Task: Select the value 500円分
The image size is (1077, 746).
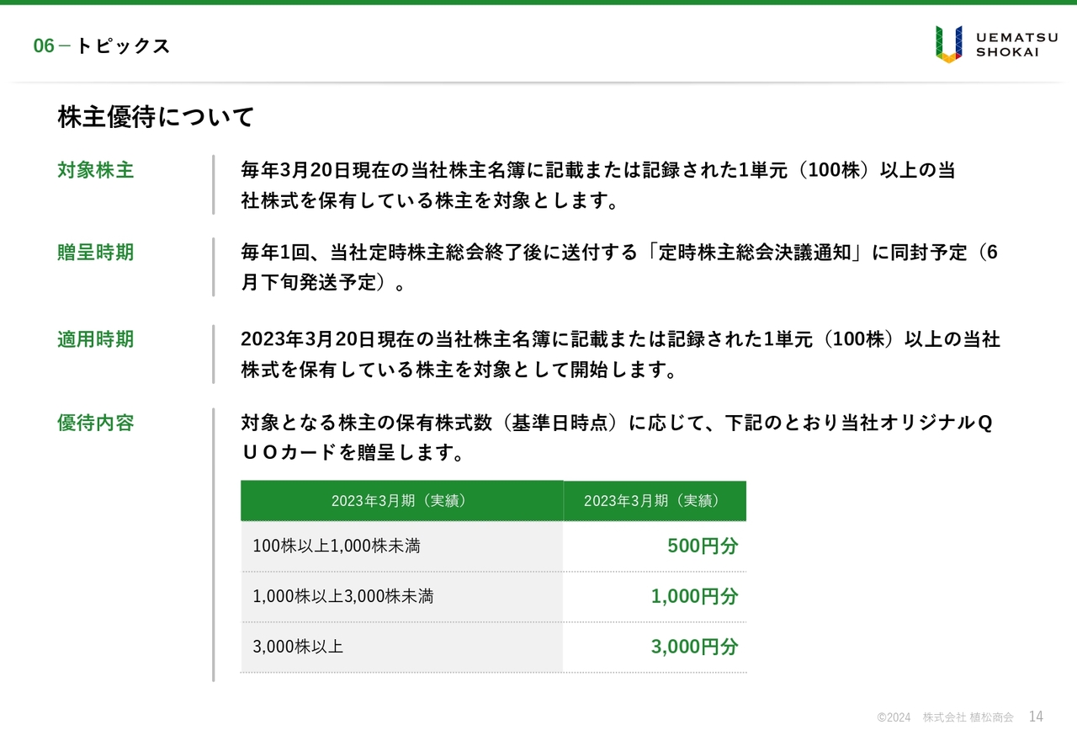Action: tap(703, 546)
